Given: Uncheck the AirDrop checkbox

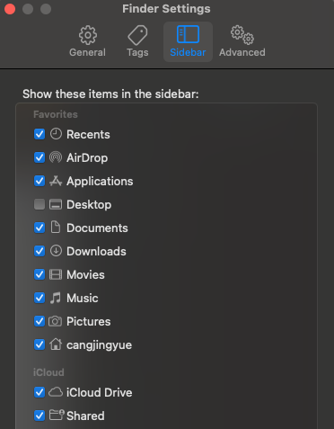Looking at the screenshot, I should [40, 157].
